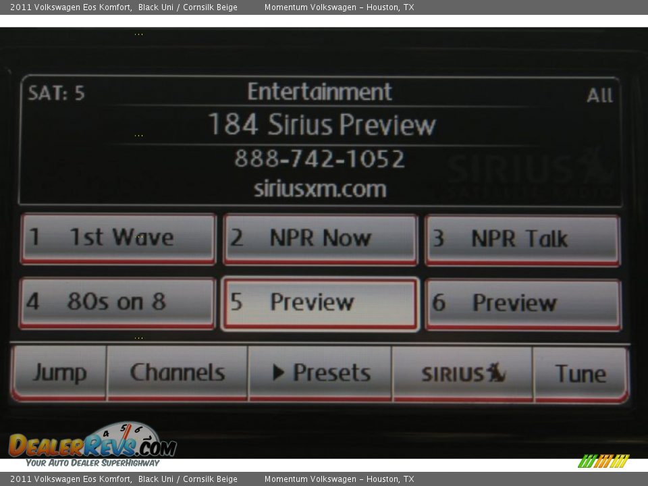
Task: Tap the Entertainment category header
Action: 319,92
